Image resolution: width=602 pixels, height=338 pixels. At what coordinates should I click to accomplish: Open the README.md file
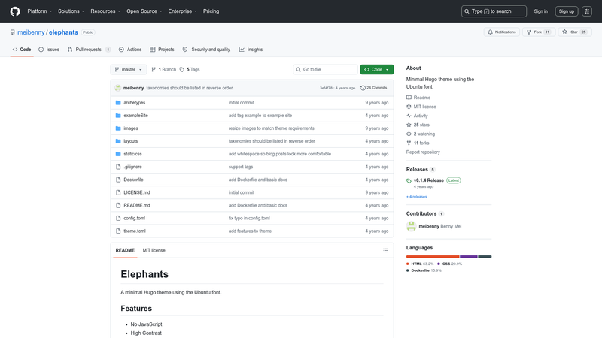pyautogui.click(x=137, y=205)
